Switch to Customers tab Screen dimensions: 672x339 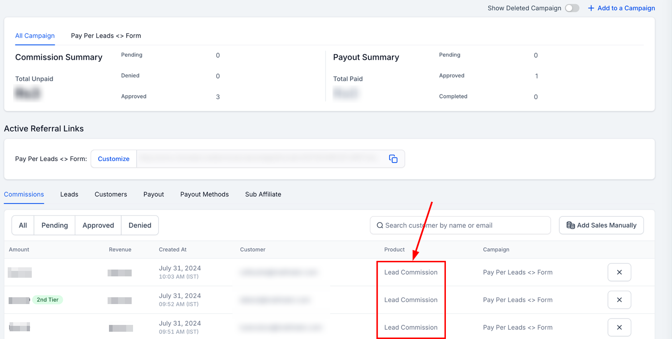111,194
